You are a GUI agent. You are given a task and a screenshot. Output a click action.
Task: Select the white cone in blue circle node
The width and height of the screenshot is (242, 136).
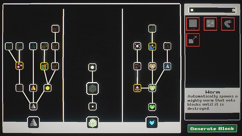167,66
